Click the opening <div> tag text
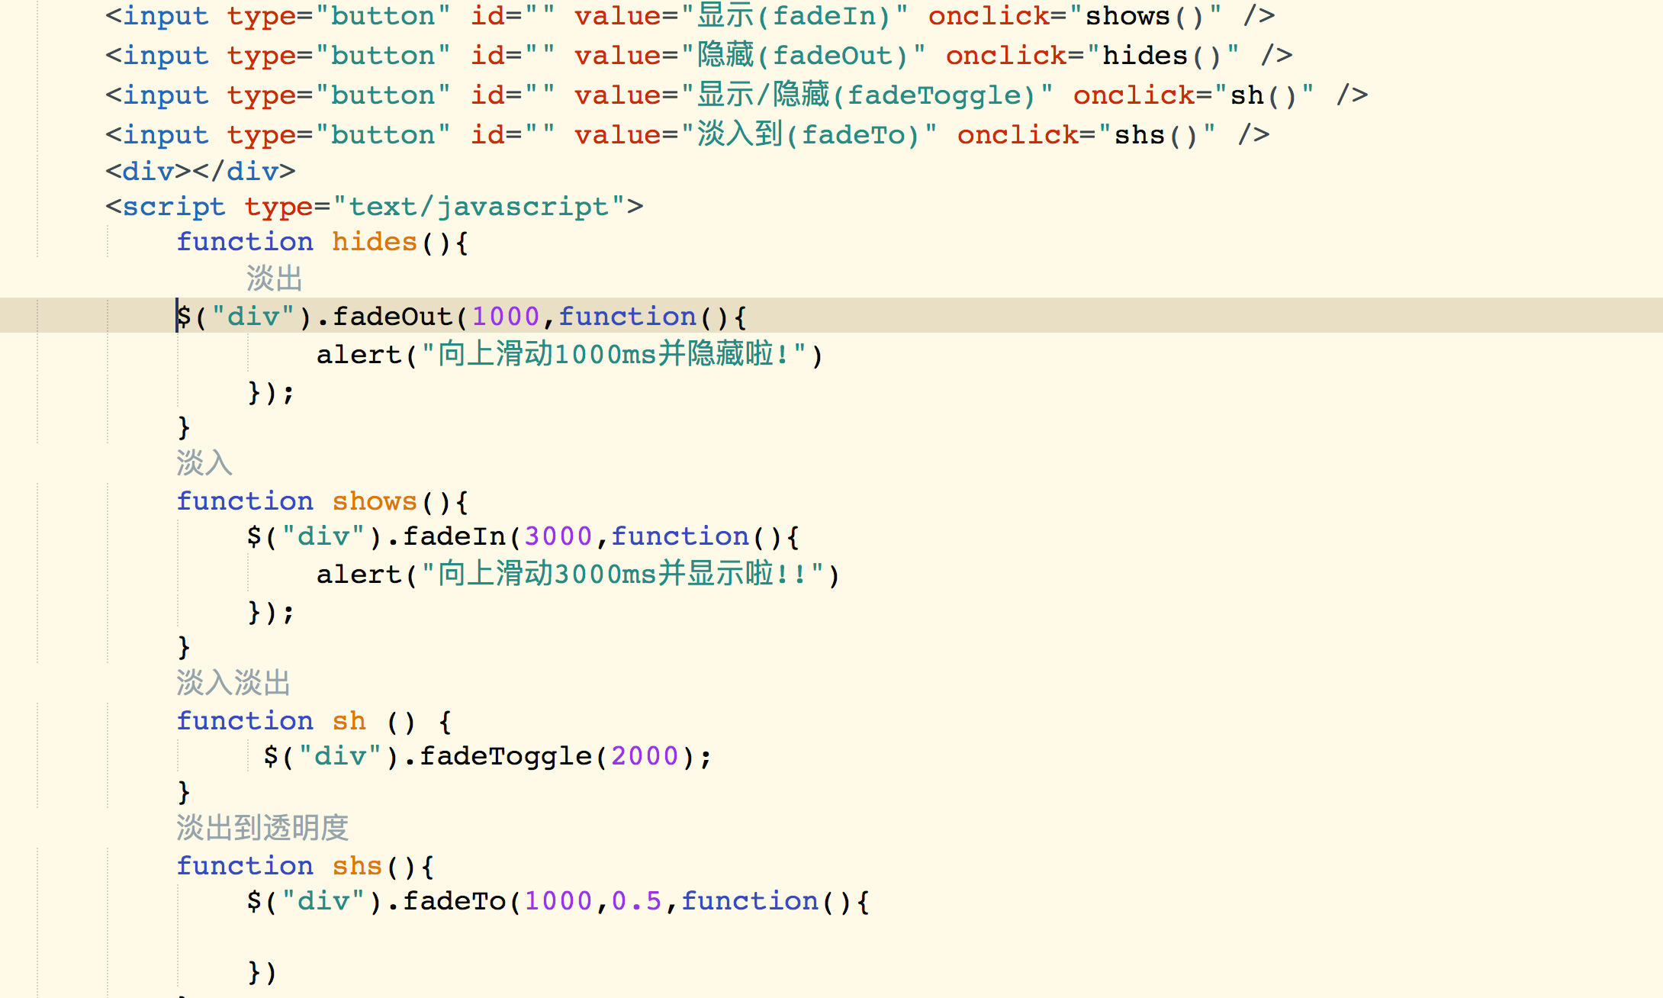 pos(148,172)
